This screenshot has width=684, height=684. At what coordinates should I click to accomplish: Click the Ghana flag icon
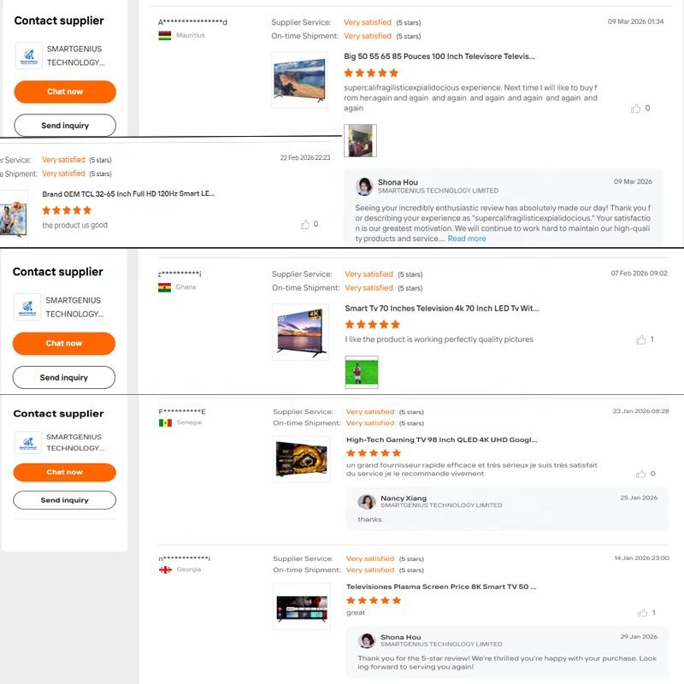pyautogui.click(x=164, y=287)
